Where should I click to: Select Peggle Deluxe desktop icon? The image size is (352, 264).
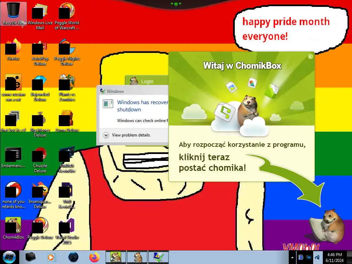[x=40, y=228]
